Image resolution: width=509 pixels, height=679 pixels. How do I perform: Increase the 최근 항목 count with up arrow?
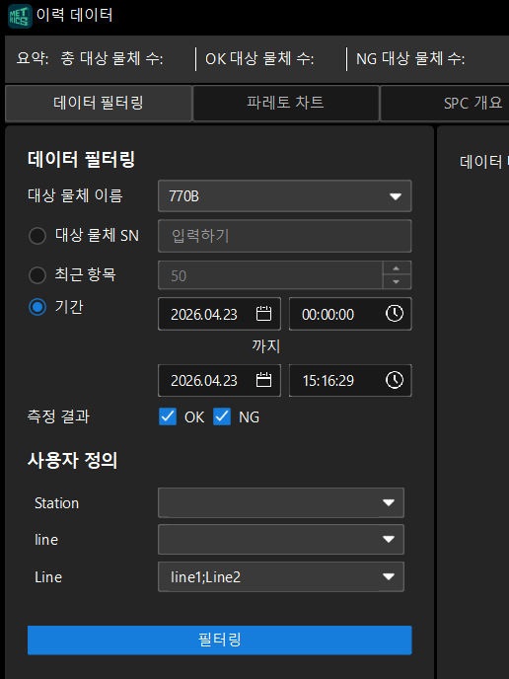(x=397, y=268)
